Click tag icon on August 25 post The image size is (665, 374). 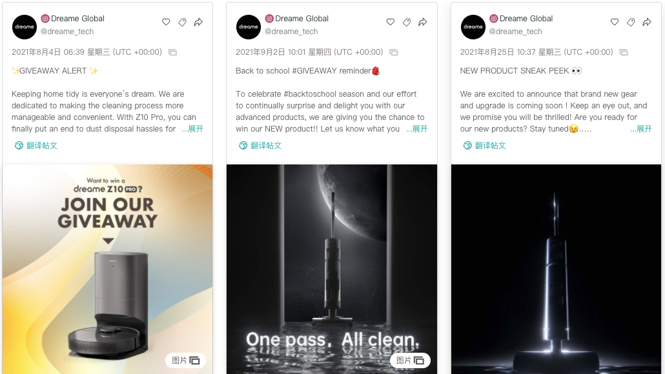pos(631,22)
